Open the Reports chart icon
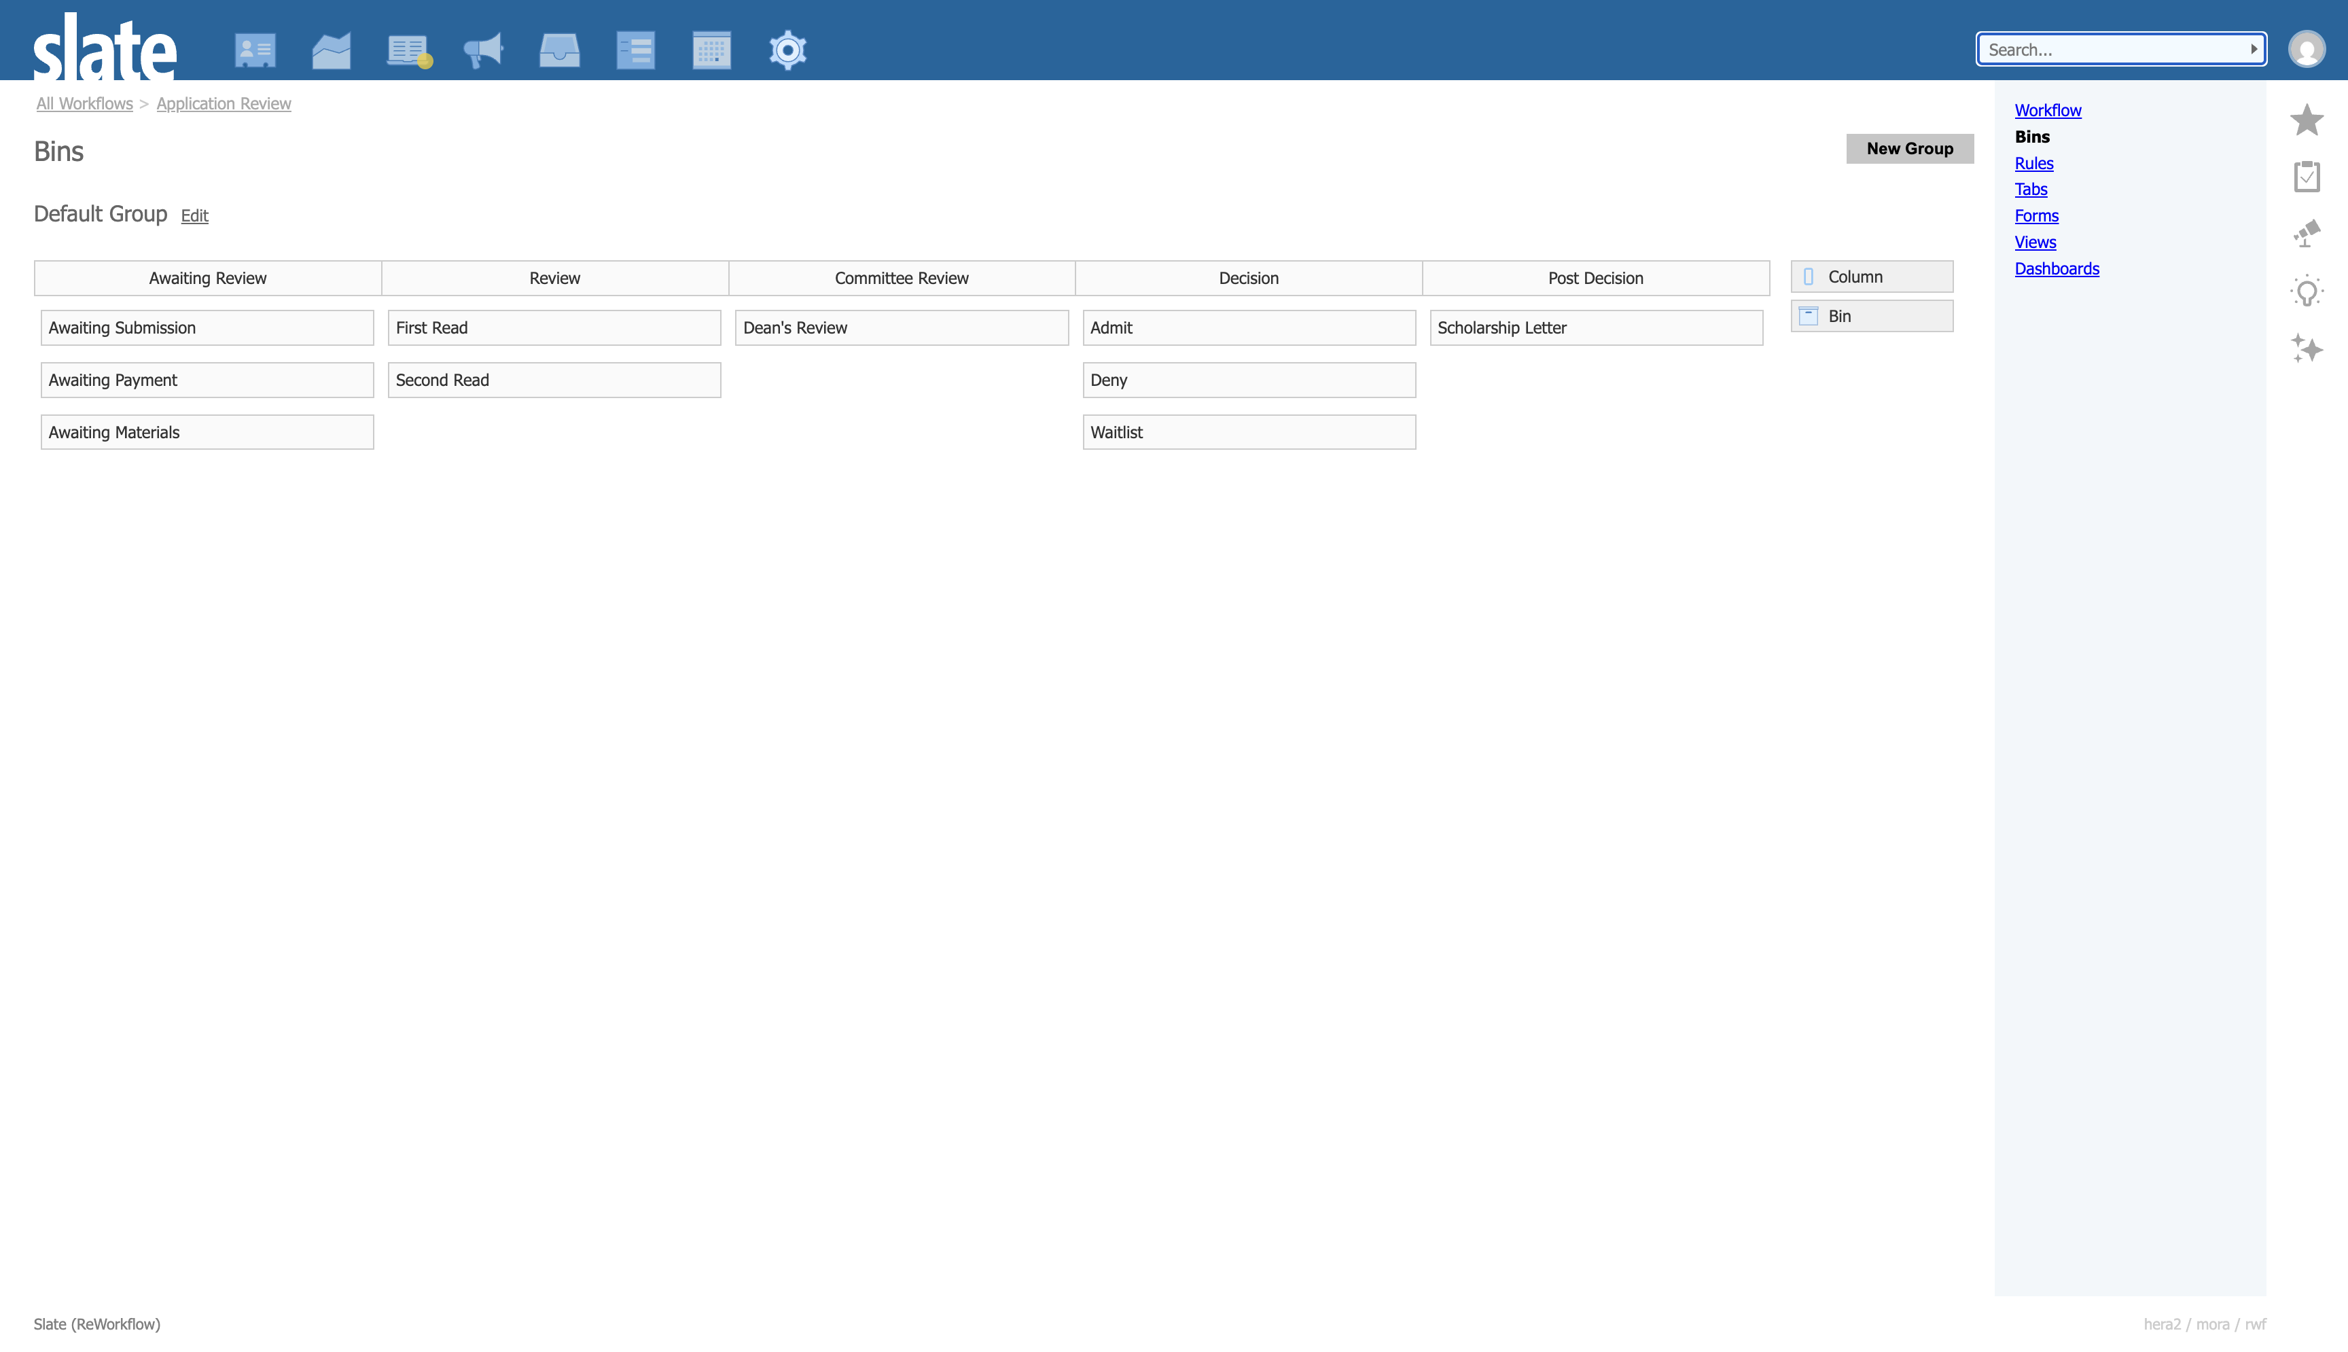This screenshot has height=1352, width=2348. point(330,50)
